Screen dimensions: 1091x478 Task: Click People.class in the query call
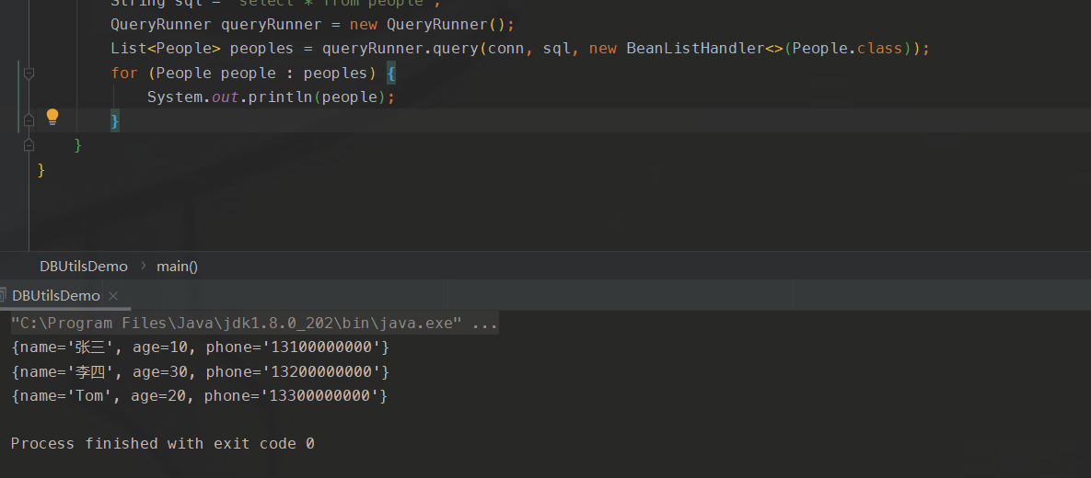847,48
